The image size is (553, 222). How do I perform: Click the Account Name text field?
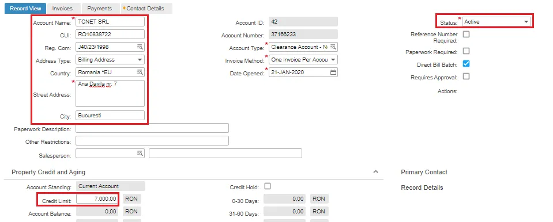coord(110,21)
